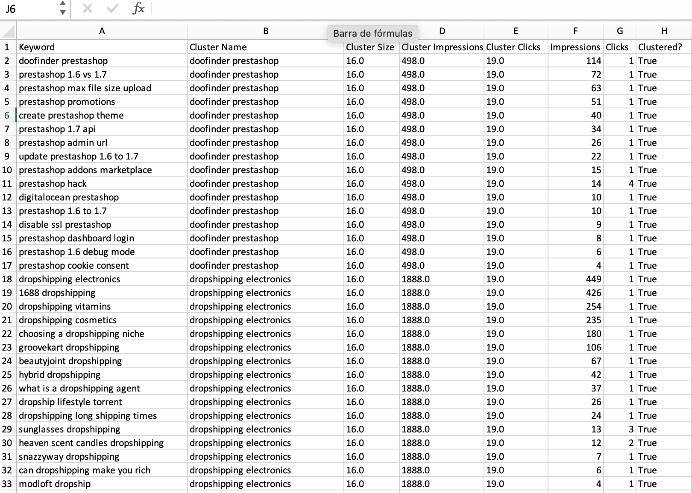Click Impressions value 426
The image size is (692, 493).
click(575, 293)
